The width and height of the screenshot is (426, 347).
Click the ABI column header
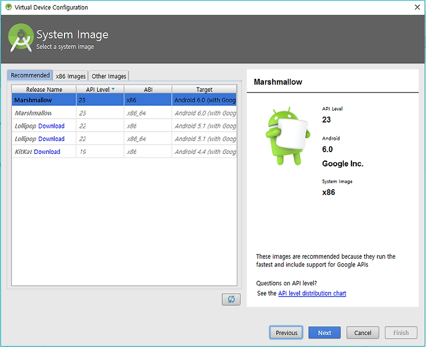tap(148, 89)
